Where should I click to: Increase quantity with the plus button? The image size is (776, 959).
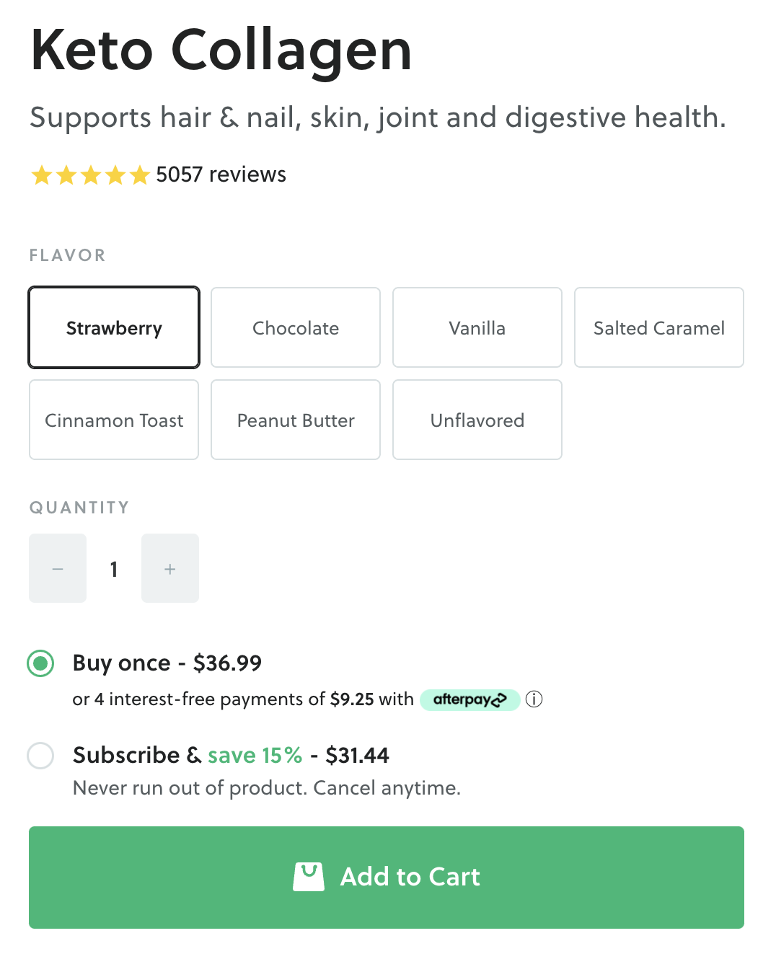click(x=170, y=568)
